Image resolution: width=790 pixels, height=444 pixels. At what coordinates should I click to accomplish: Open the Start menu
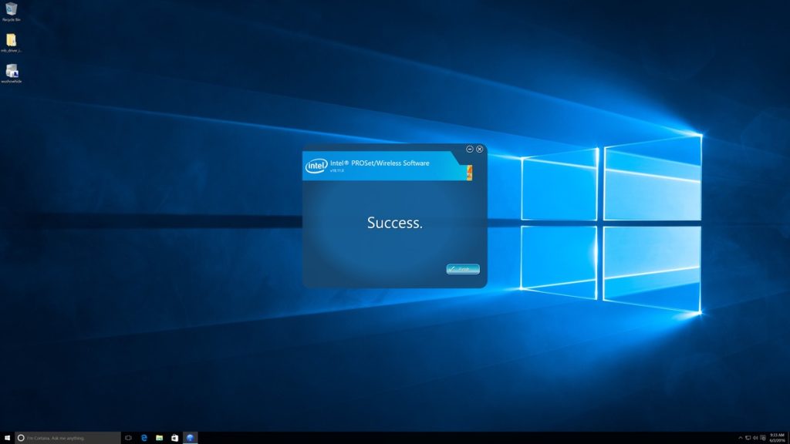click(8, 436)
